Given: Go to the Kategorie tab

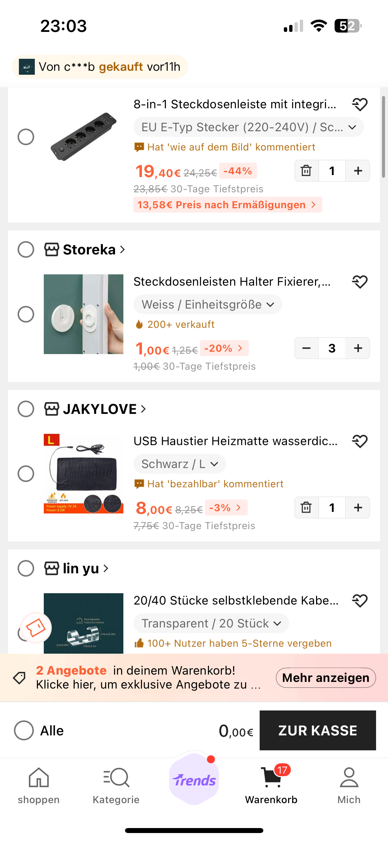Looking at the screenshot, I should click(116, 785).
